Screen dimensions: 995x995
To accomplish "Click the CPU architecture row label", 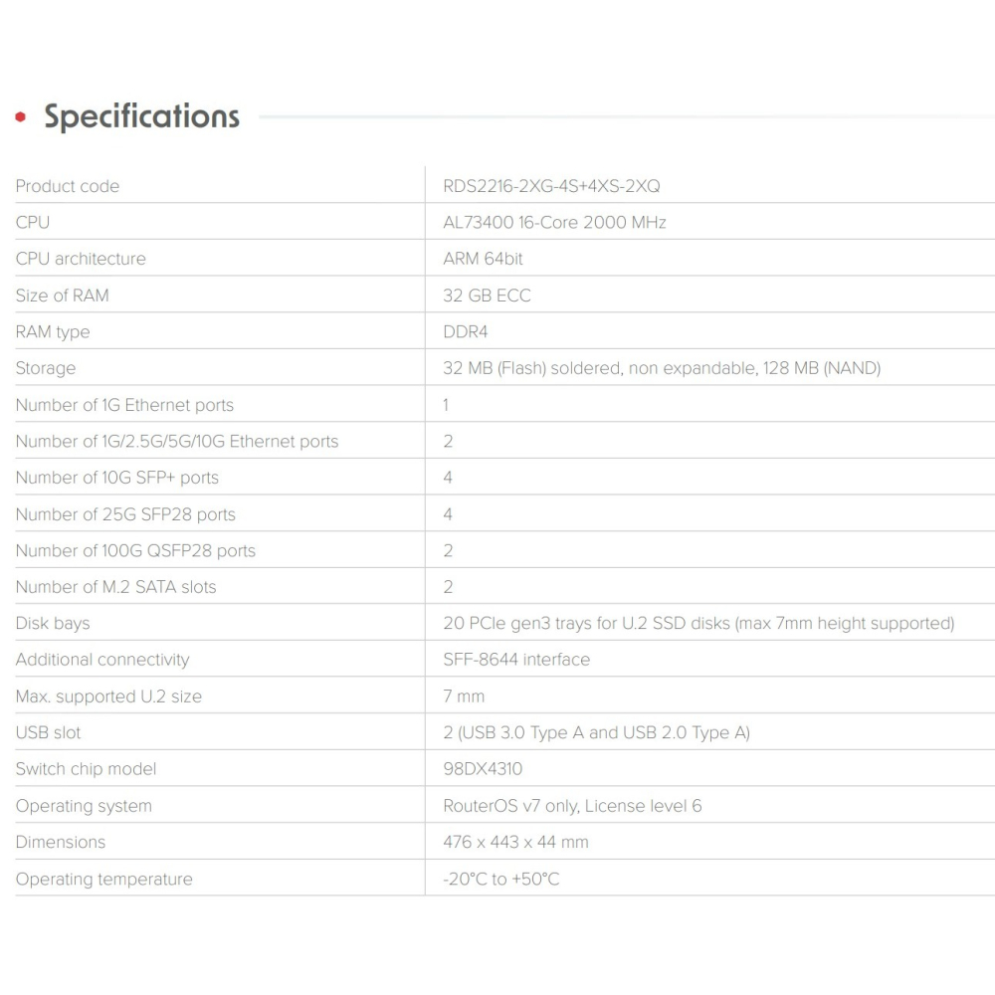I will point(81,259).
